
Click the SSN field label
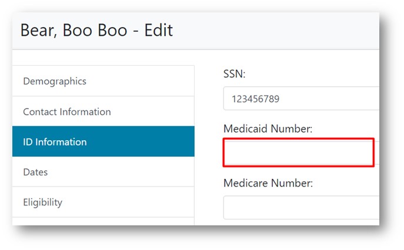pos(236,75)
